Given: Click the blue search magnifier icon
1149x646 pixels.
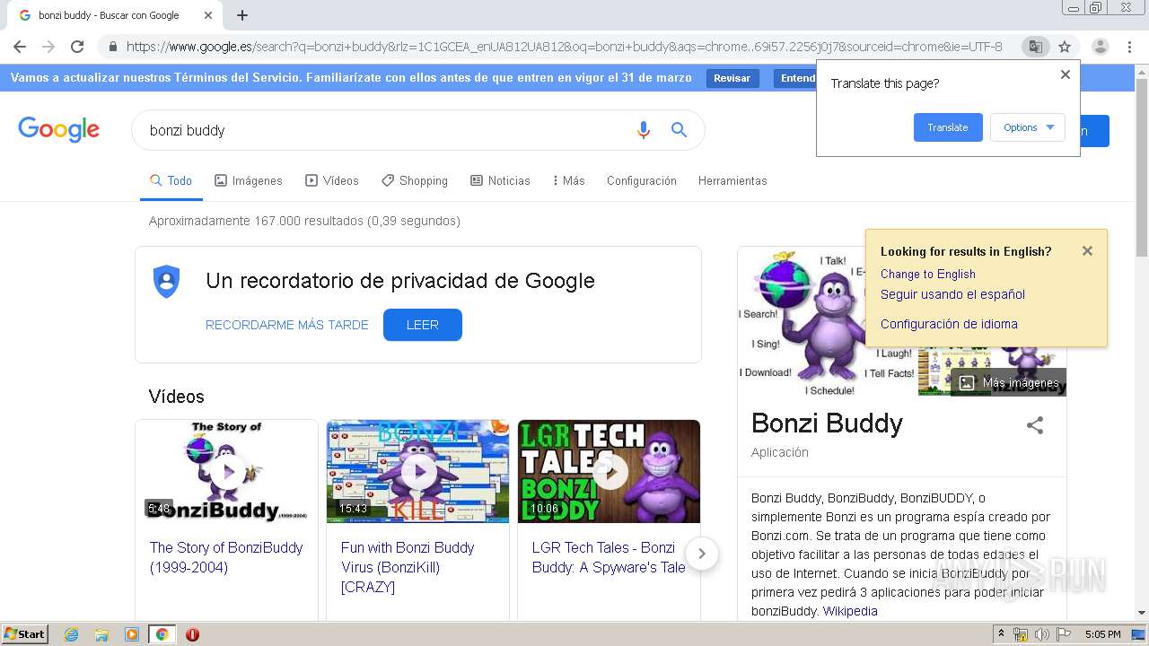Looking at the screenshot, I should 680,130.
